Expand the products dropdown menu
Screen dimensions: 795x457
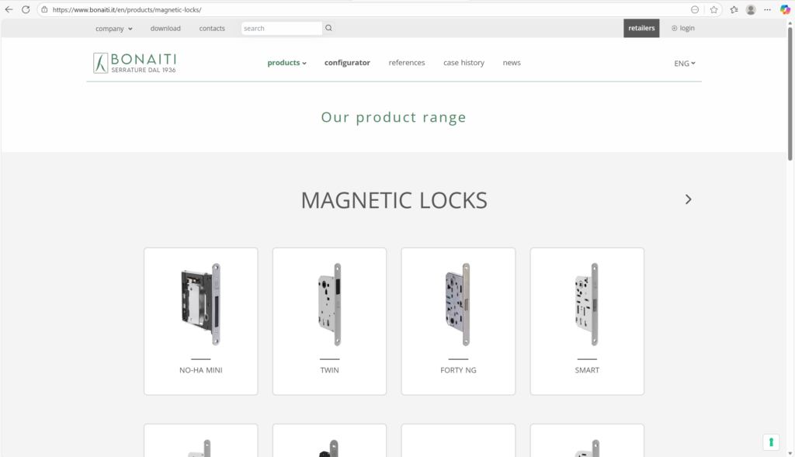tap(286, 63)
